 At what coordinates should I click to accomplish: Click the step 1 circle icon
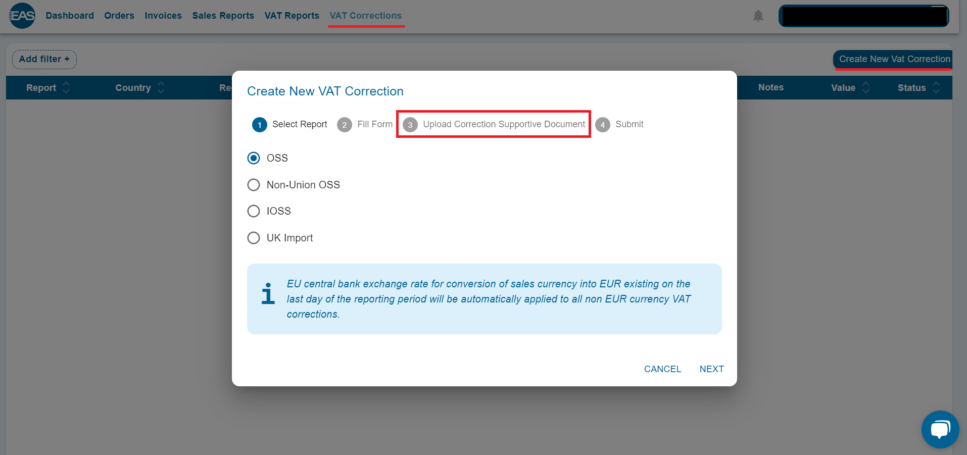(260, 125)
